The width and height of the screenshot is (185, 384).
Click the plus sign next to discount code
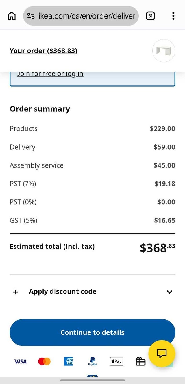(15, 292)
